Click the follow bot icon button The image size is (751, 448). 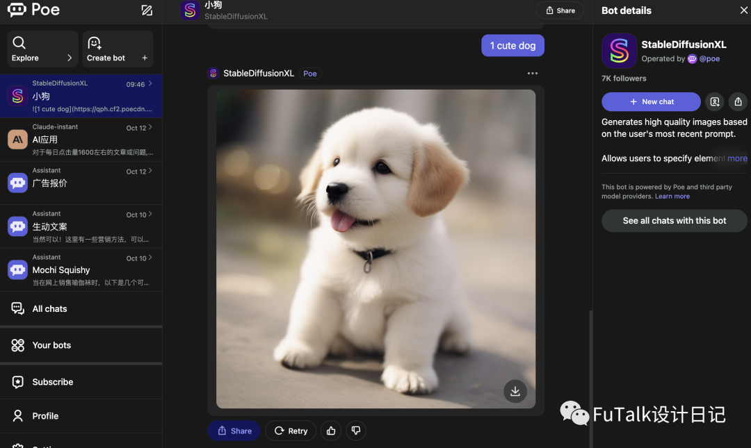point(715,101)
